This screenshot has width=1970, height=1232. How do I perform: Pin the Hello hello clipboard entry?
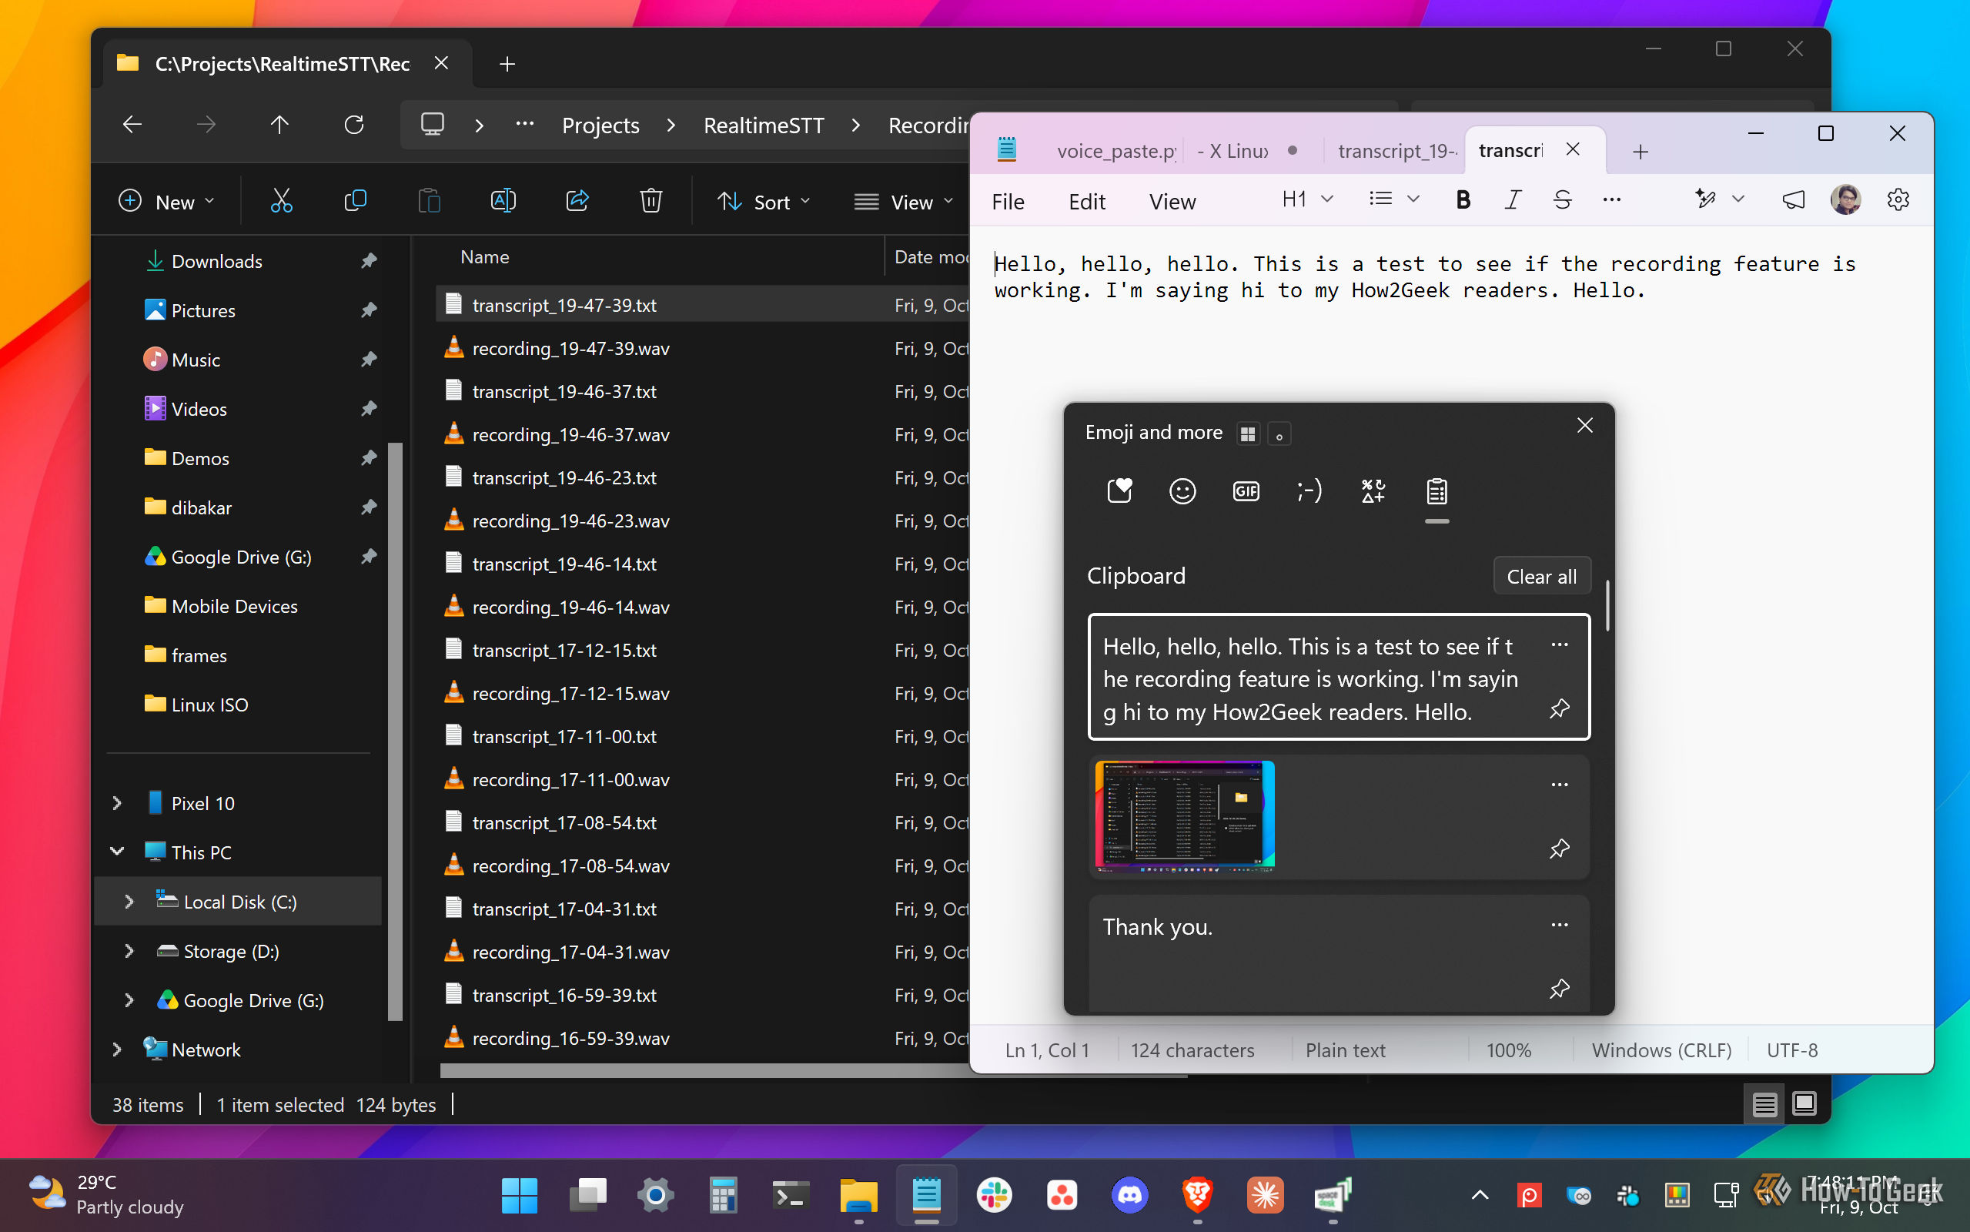click(x=1559, y=709)
